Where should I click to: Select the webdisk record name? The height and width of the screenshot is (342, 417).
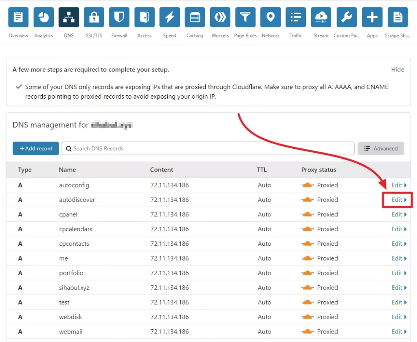pyautogui.click(x=70, y=317)
